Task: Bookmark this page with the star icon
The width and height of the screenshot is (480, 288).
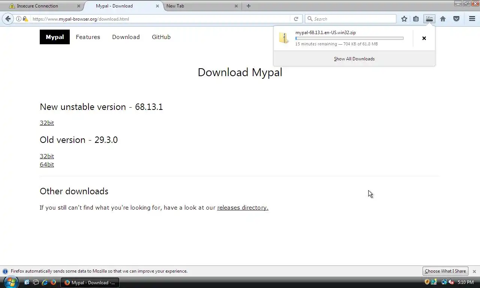Action: [404, 19]
